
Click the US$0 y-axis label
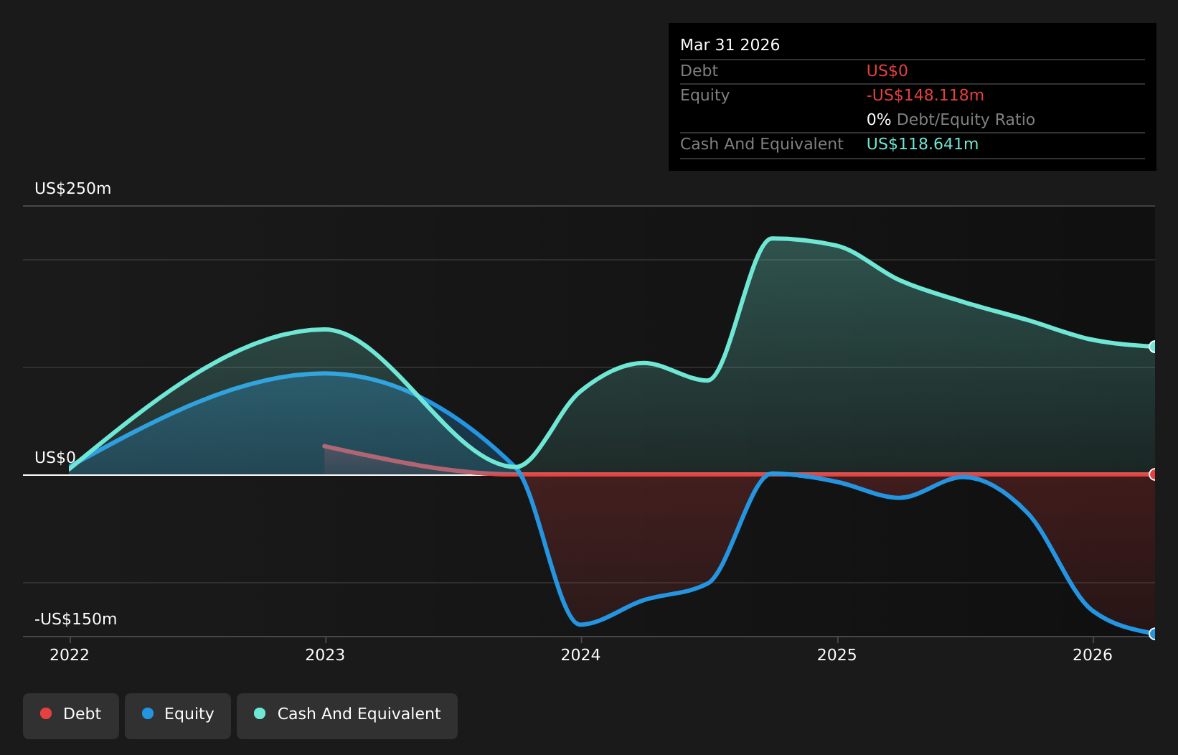[55, 458]
